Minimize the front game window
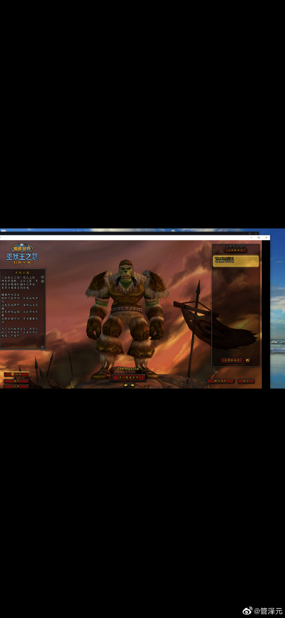 click(x=252, y=238)
